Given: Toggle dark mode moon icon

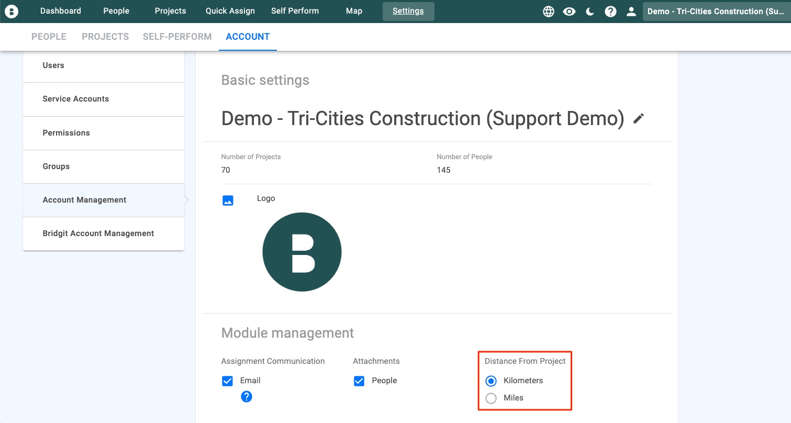Looking at the screenshot, I should [x=590, y=12].
